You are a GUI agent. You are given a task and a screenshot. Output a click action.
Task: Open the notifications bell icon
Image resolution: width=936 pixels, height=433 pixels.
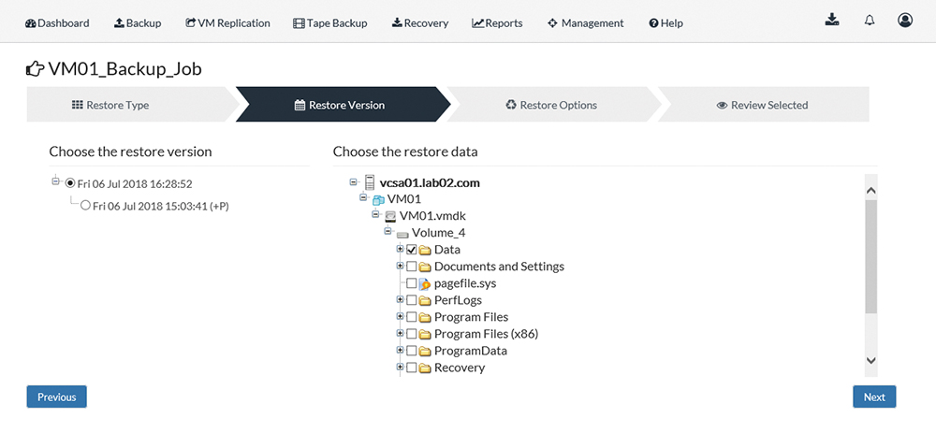[x=870, y=21]
